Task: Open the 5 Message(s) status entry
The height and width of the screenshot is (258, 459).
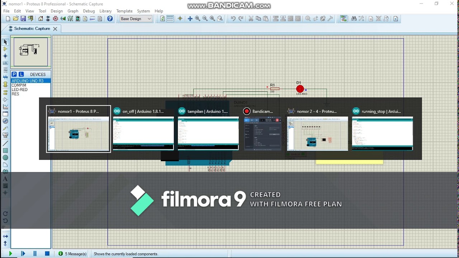Action: [72, 254]
